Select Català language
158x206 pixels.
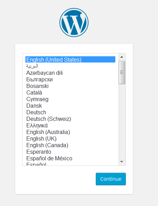[x=70, y=92]
